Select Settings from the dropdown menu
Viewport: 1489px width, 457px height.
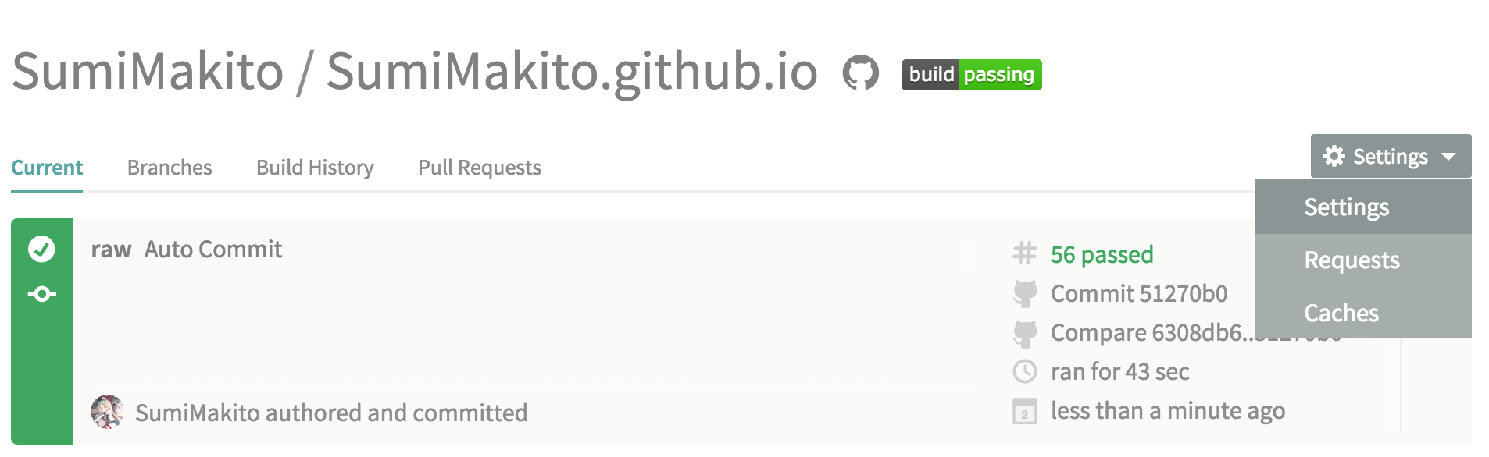click(x=1347, y=207)
